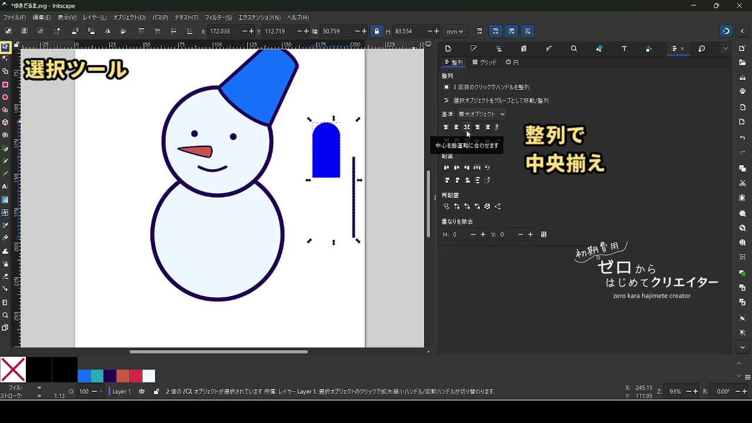Toggle '選択オブジェクトをグループとして移動/整列' option

pos(446,100)
